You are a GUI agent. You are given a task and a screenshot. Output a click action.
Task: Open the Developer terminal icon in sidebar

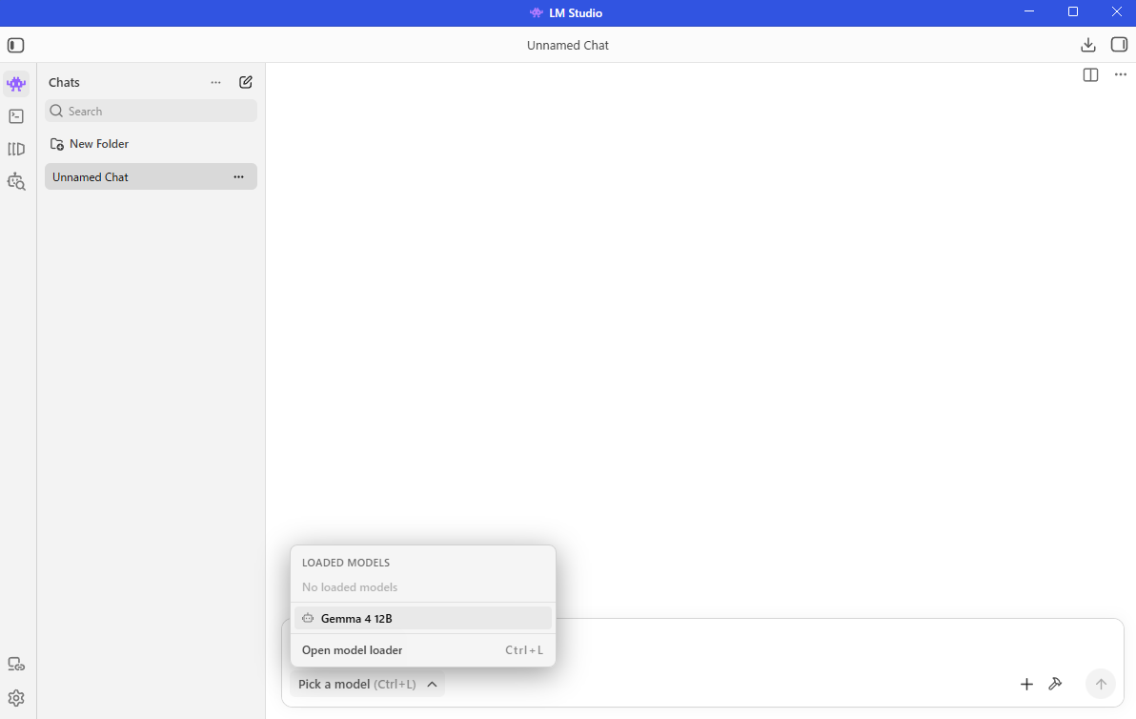[16, 116]
